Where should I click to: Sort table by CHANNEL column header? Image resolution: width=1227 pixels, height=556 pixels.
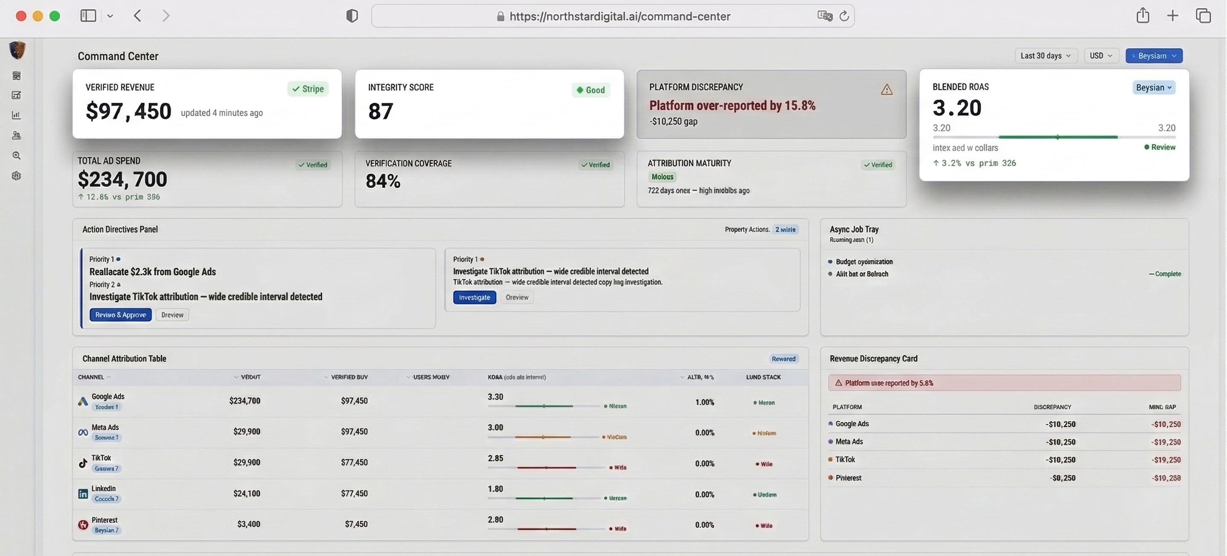(x=91, y=377)
